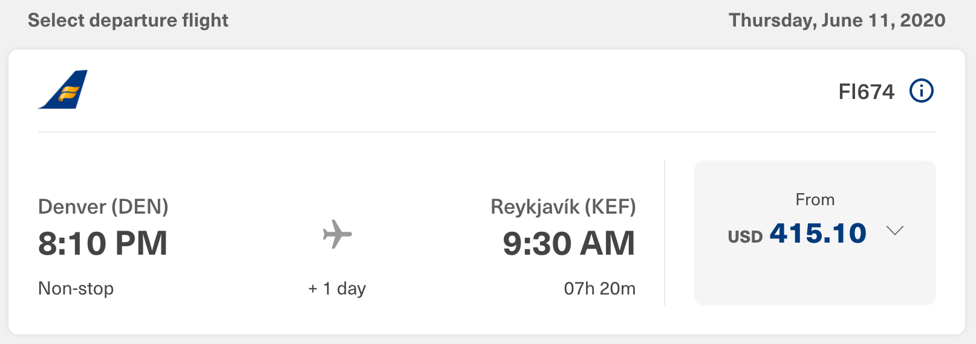This screenshot has height=344, width=976.
Task: Click the From price box
Action: click(815, 232)
